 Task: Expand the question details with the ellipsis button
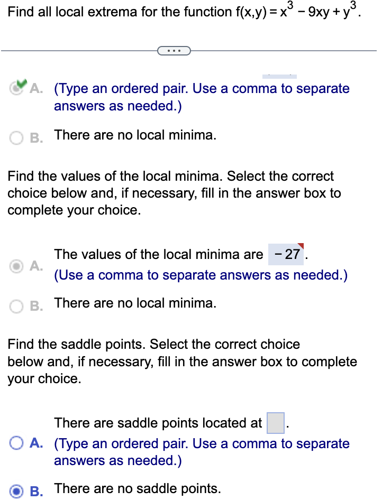[x=174, y=50]
